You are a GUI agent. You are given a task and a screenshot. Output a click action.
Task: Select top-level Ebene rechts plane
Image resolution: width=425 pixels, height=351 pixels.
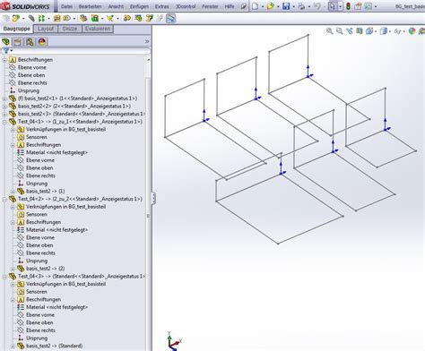coord(32,83)
